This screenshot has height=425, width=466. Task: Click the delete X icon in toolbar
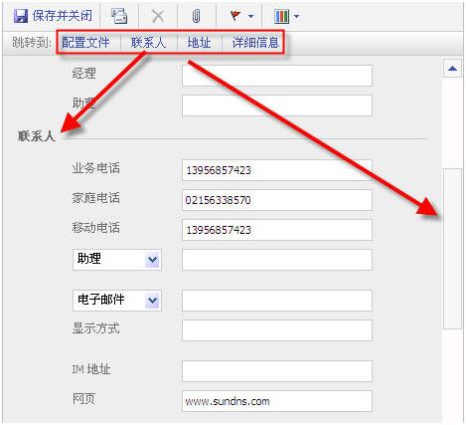point(158,16)
